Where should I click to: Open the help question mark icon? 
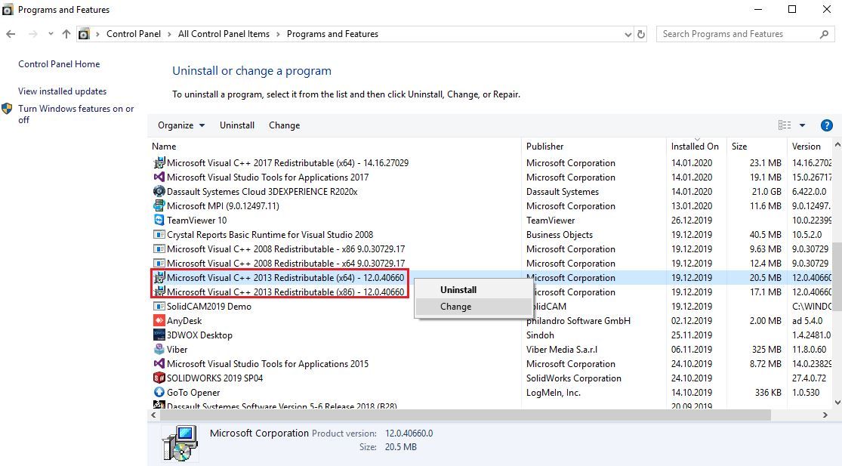826,125
